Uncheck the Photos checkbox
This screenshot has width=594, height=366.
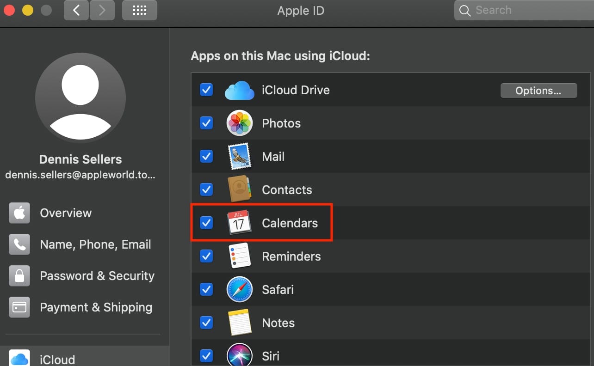pyautogui.click(x=206, y=123)
